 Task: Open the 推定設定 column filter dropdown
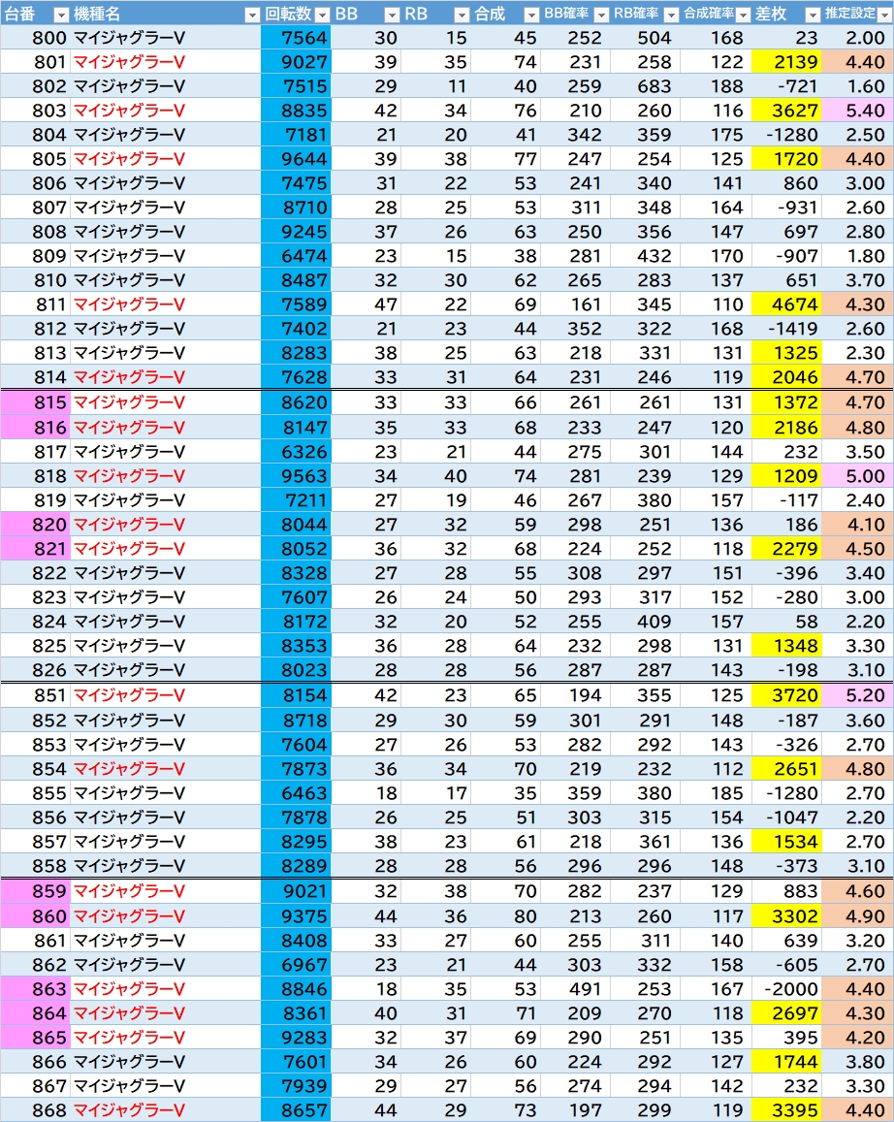tap(884, 15)
